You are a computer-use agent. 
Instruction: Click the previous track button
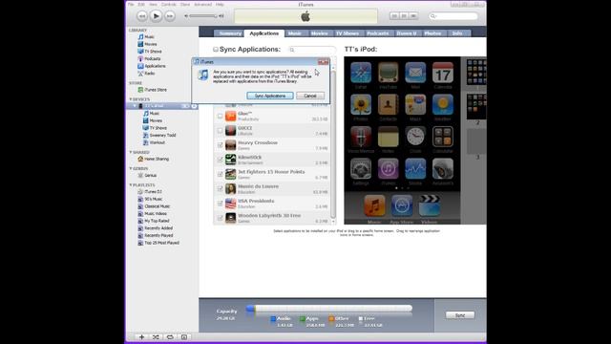click(142, 16)
